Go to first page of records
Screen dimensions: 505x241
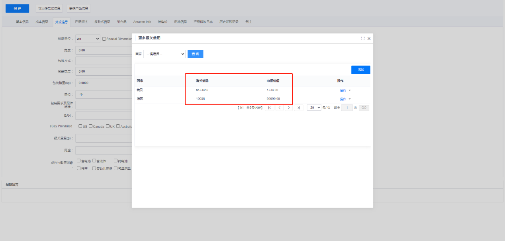tap(270, 108)
